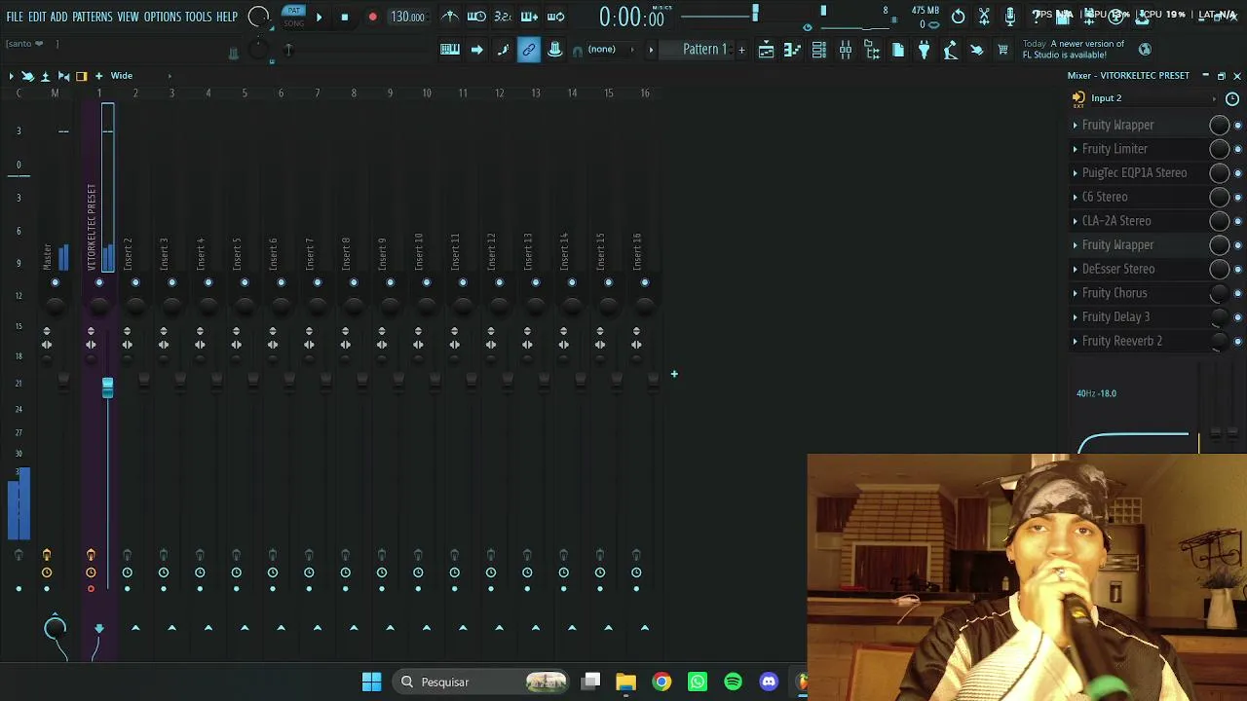Expand the CLA-2A Stereo slot arrow
1247x701 pixels.
[x=1076, y=221]
